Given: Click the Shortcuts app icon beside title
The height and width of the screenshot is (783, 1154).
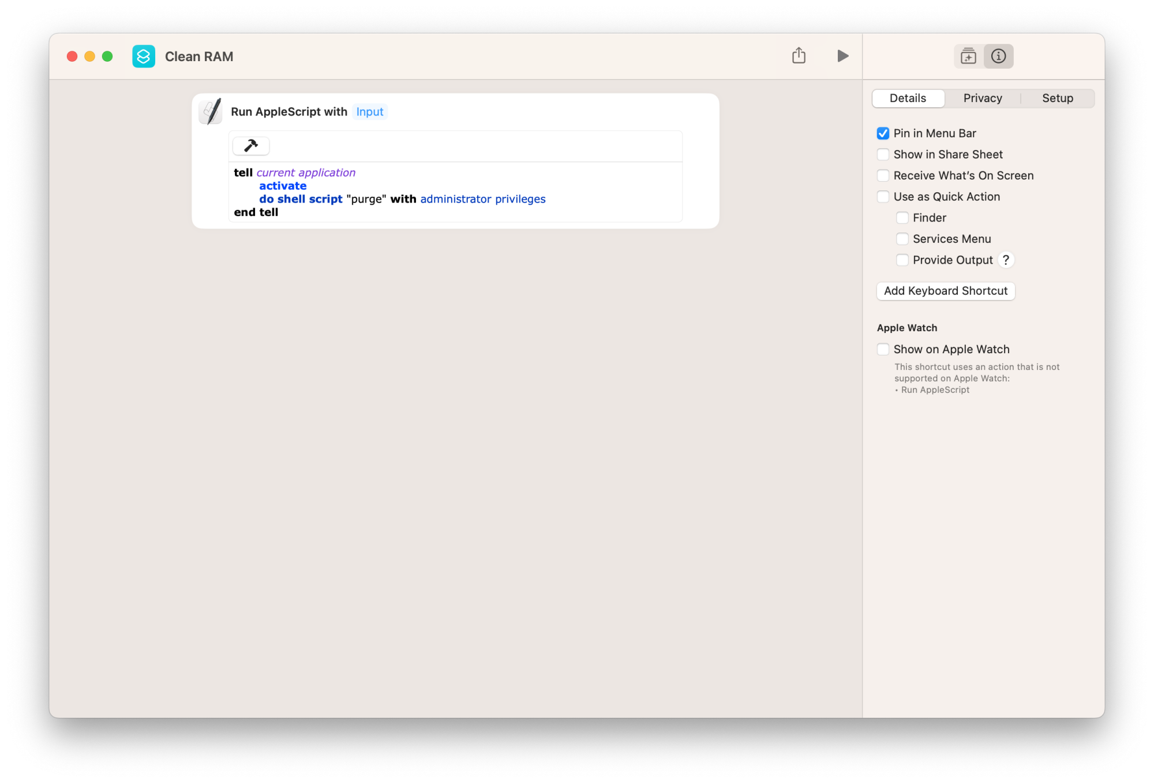Looking at the screenshot, I should click(x=144, y=57).
